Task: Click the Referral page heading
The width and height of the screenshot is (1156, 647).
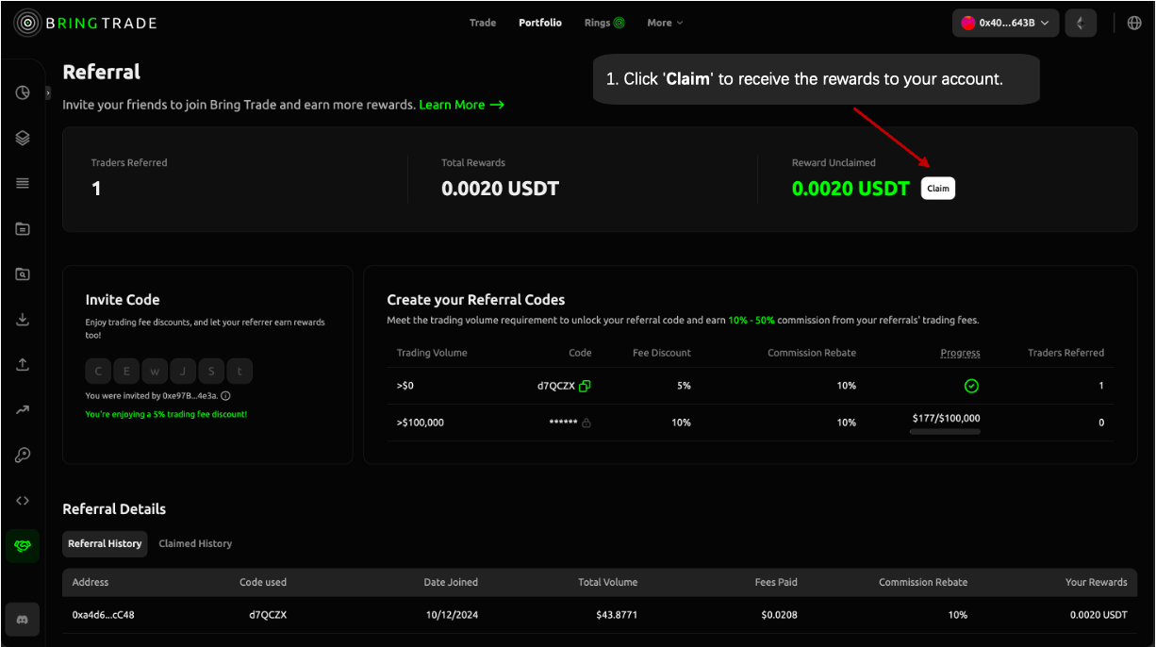Action: (101, 72)
